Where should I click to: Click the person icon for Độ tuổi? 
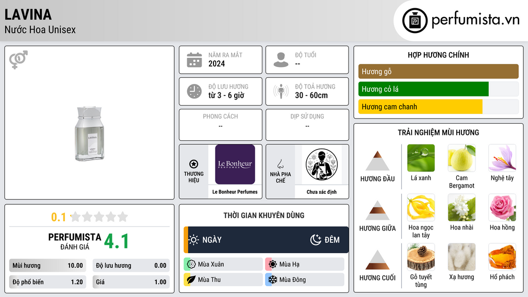click(x=281, y=60)
